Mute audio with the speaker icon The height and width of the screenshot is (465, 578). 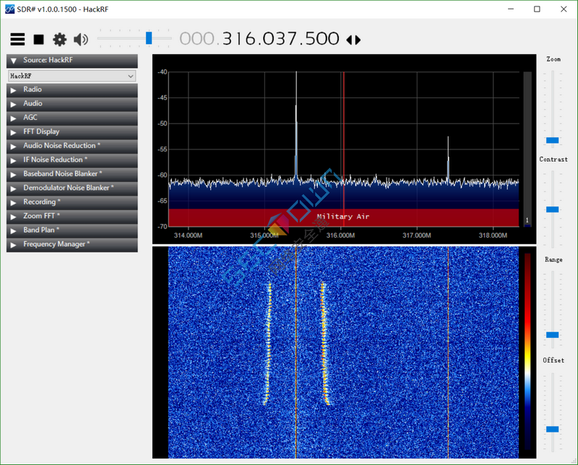point(81,39)
